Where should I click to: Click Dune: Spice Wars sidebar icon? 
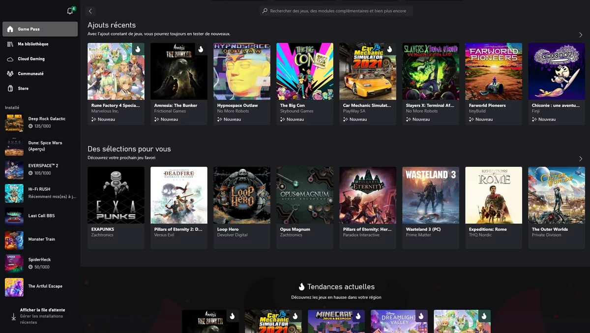click(x=14, y=146)
